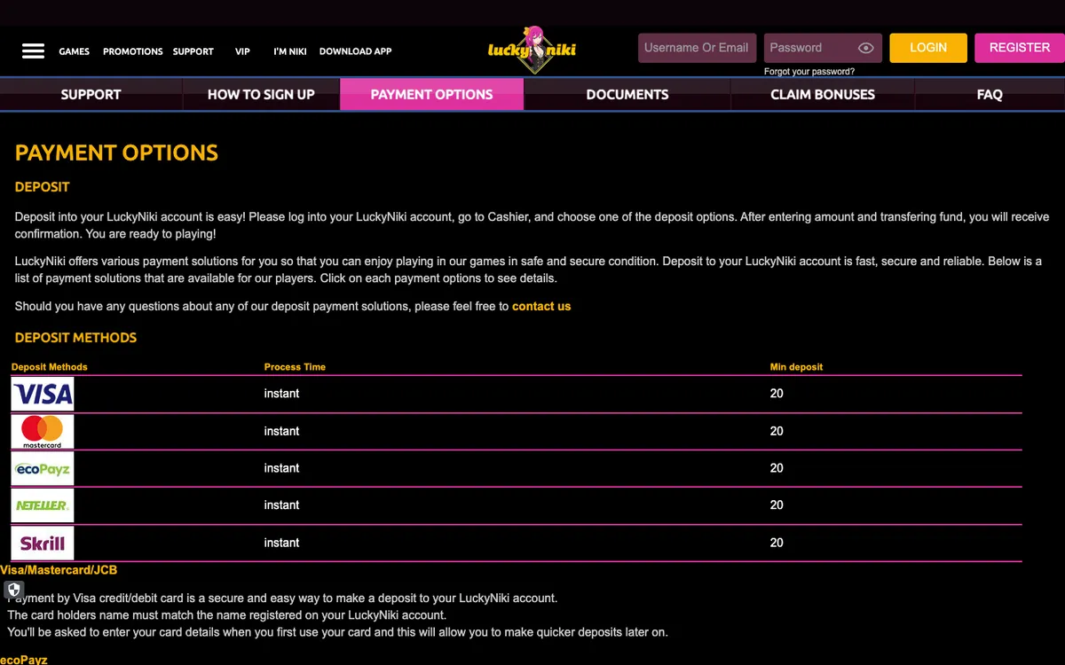Click the Username Or Email field
Image resolution: width=1065 pixels, height=665 pixels.
click(x=698, y=48)
